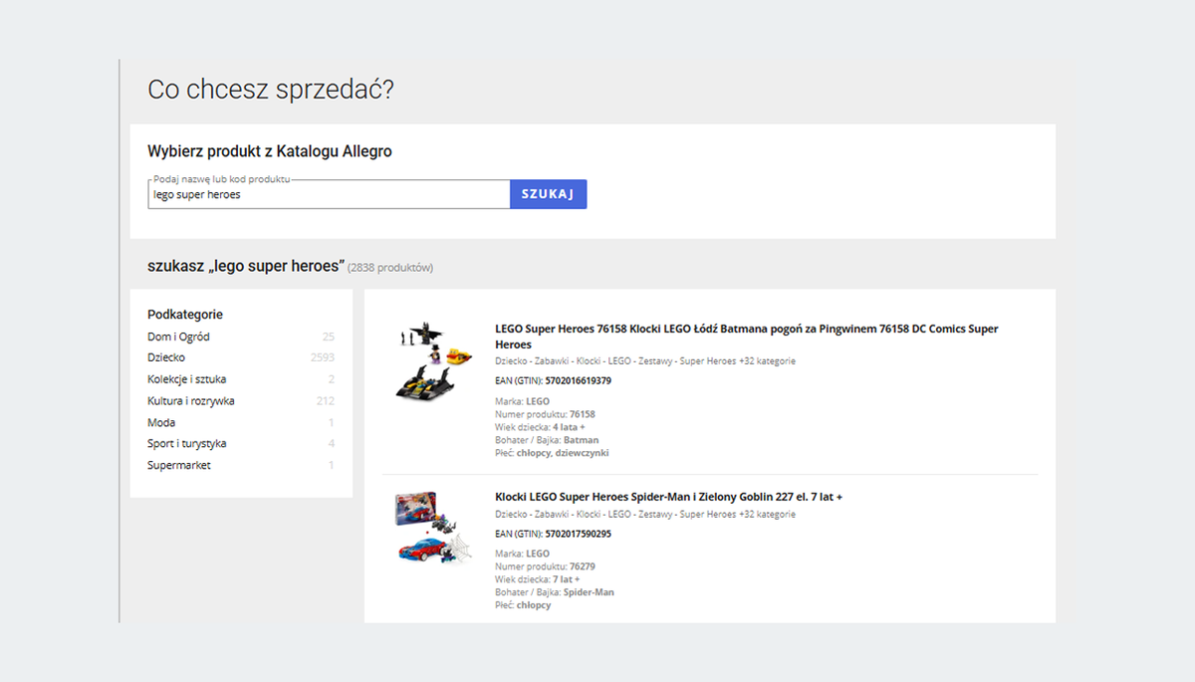The image size is (1195, 682).
Task: Click product number 76279
Action: [583, 568]
